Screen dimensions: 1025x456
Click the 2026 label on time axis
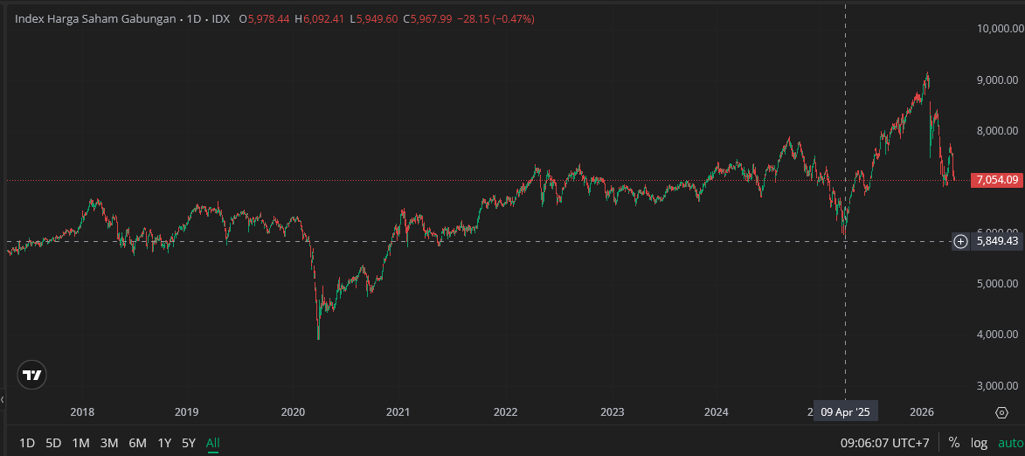pyautogui.click(x=922, y=412)
